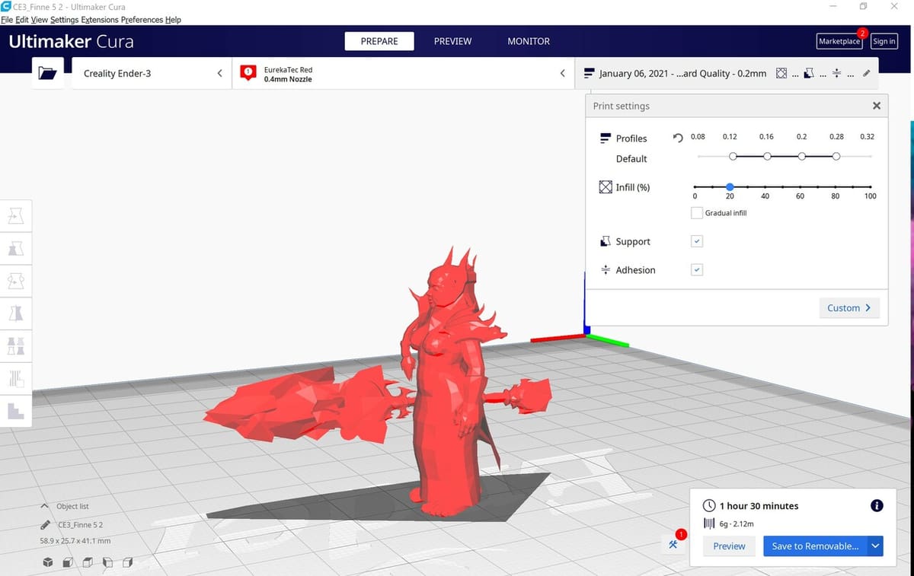The image size is (914, 576).
Task: Click the Infill (%) pattern icon
Action: coord(606,187)
